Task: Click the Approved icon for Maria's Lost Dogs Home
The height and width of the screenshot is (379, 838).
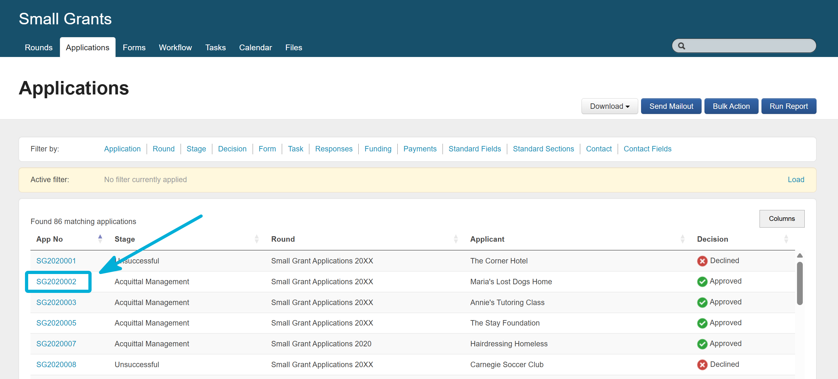Action: coord(702,282)
